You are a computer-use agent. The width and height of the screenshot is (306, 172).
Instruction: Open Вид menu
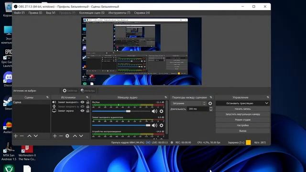tap(51, 13)
